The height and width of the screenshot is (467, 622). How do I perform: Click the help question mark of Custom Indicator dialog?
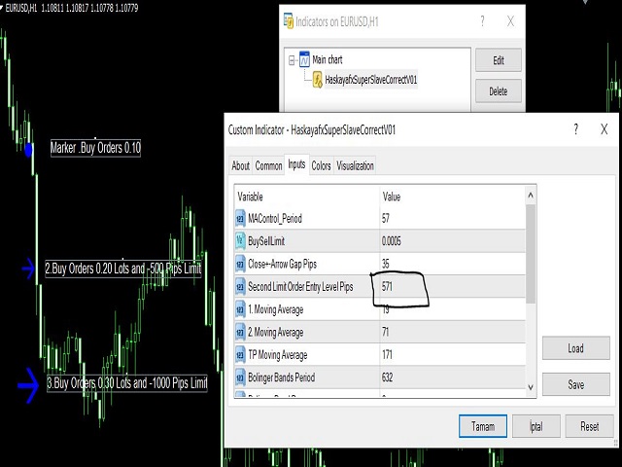point(575,129)
